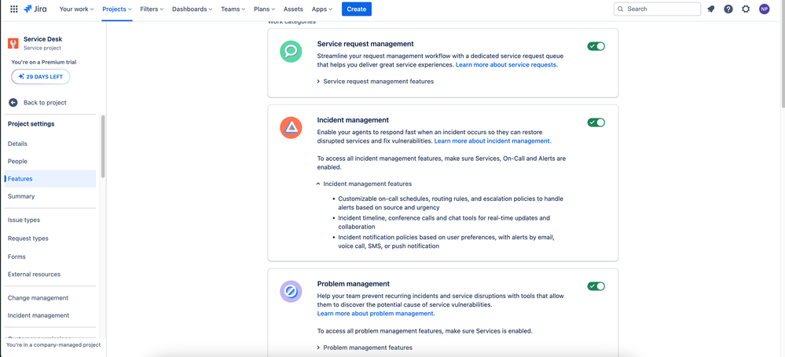The image size is (785, 357).
Task: Click the sidebar vertical scrollbar
Action: click(x=103, y=147)
